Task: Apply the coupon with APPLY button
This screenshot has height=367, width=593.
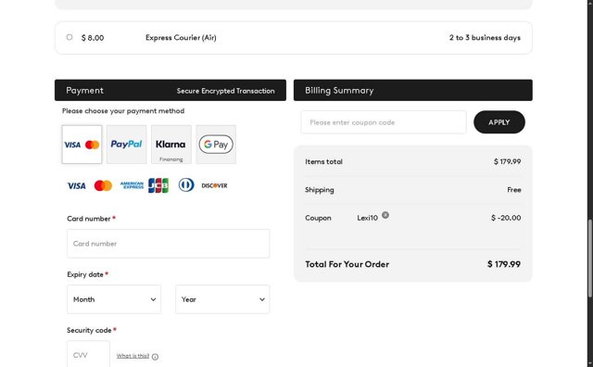Action: [x=499, y=122]
